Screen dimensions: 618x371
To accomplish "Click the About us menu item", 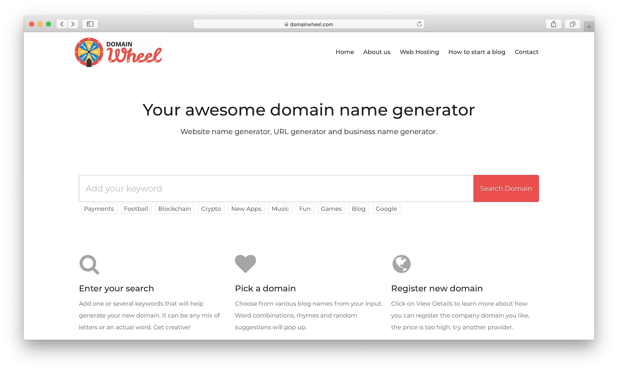I will click(377, 52).
